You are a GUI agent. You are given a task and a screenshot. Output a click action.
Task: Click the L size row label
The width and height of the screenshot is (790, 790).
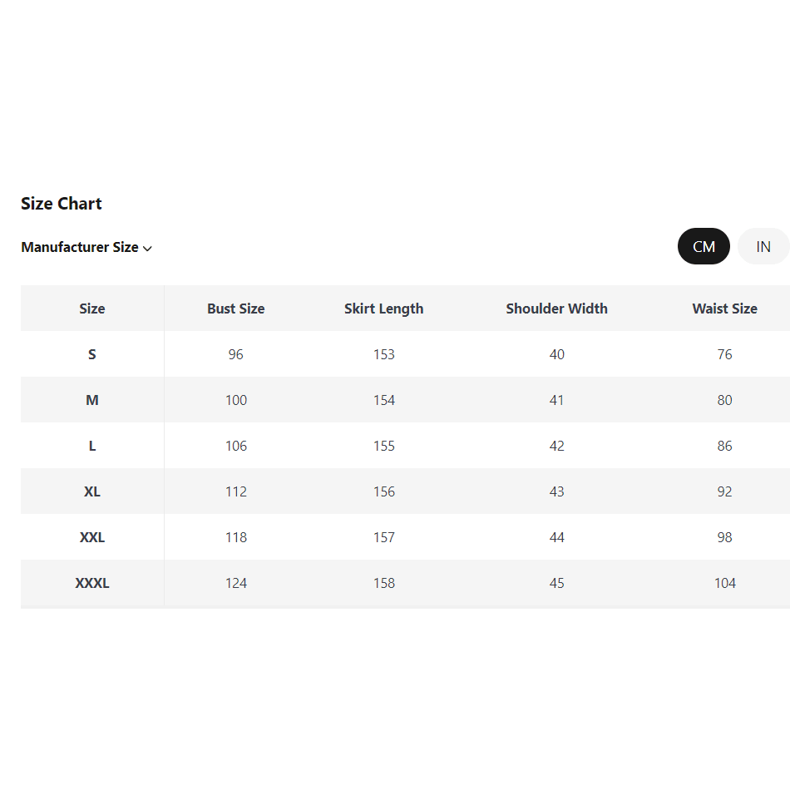click(x=92, y=446)
